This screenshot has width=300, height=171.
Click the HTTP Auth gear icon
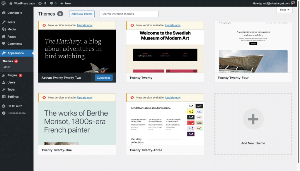point(4,106)
